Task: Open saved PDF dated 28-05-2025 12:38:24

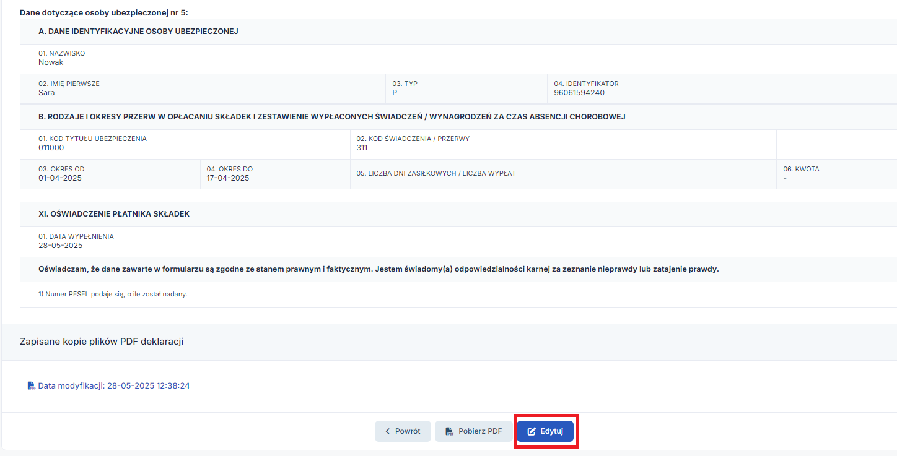Action: pos(113,385)
